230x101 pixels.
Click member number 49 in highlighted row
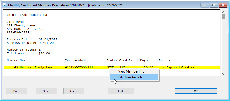[x=16, y=67]
